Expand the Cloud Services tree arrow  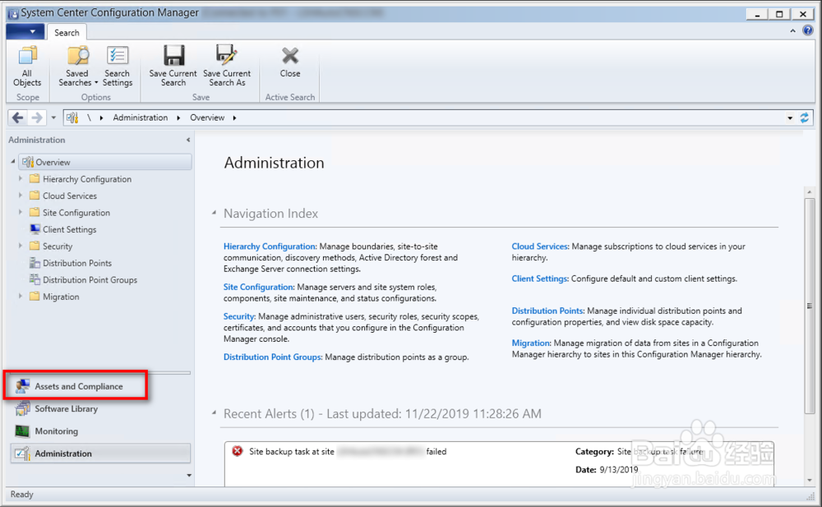(x=21, y=196)
